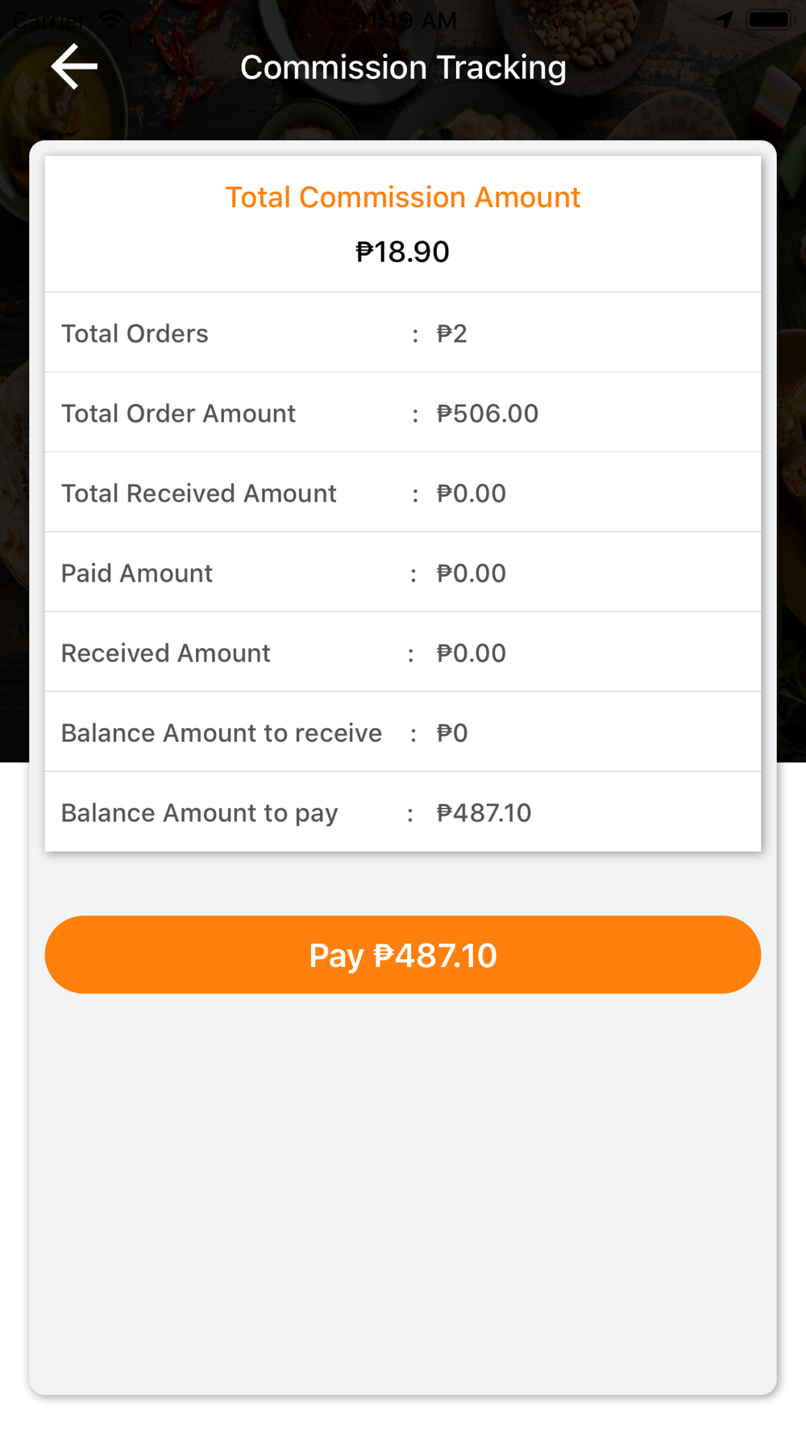Viewport: 806px width, 1434px height.
Task: Tap the ₱506.00 order amount value
Action: pos(487,414)
